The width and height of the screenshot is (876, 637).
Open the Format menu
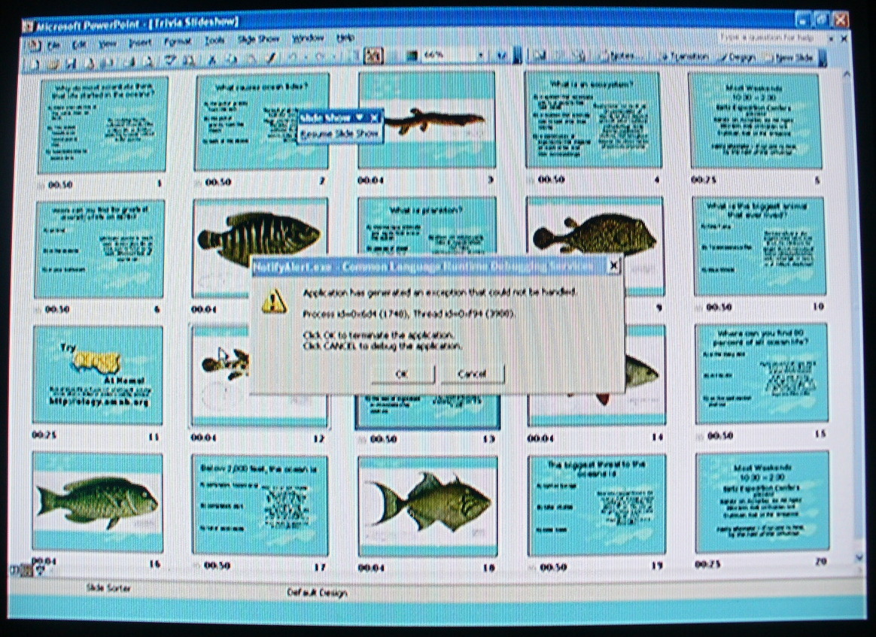coord(177,41)
